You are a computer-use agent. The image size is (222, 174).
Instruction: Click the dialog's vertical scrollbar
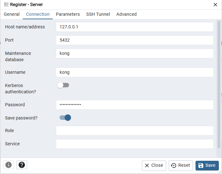[x=219, y=85]
